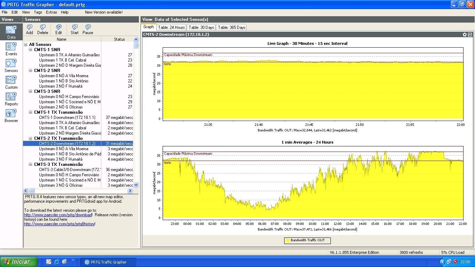Image resolution: width=475 pixels, height=267 pixels.
Task: Select the yellow Bandwidth Traffic OUT legend swatch
Action: [x=288, y=240]
